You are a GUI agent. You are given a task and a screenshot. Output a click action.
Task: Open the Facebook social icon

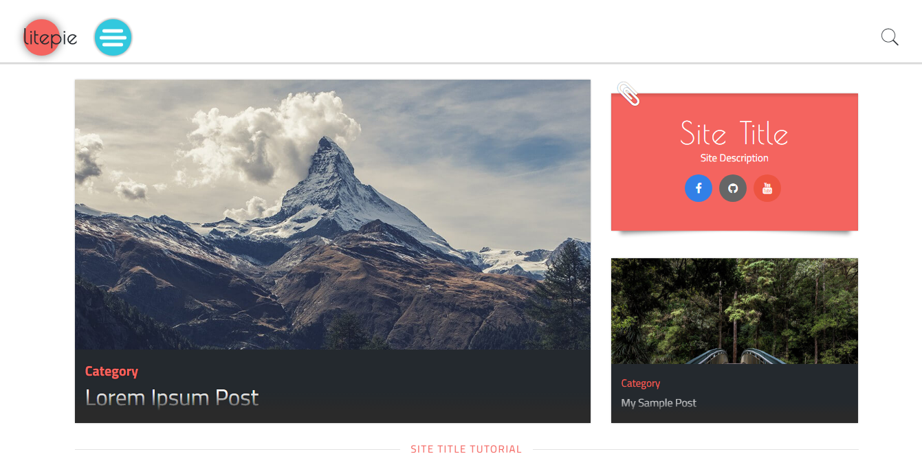tap(699, 188)
